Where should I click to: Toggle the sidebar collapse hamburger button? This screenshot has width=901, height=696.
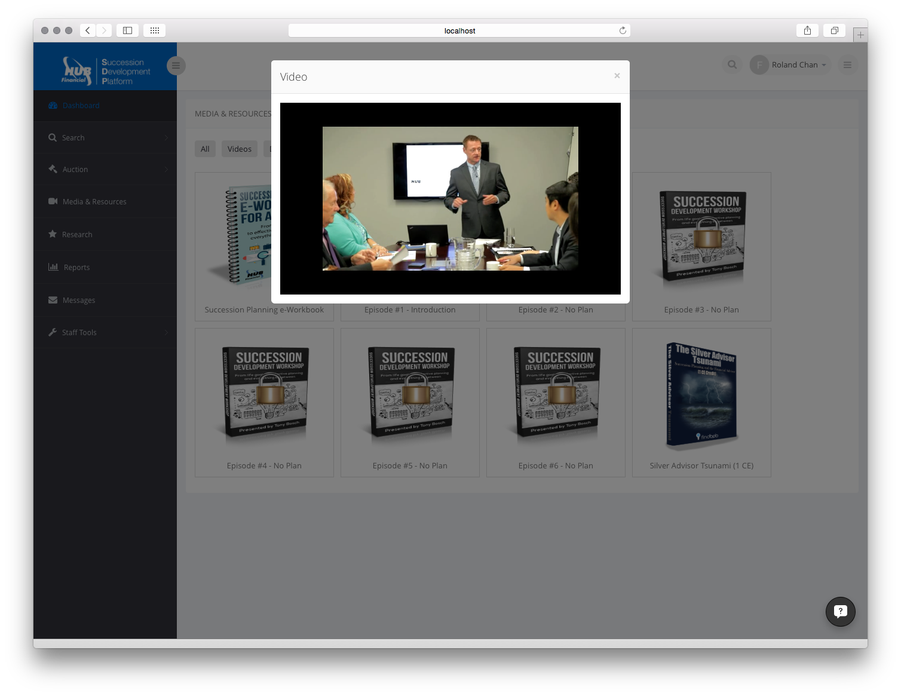[x=176, y=66]
